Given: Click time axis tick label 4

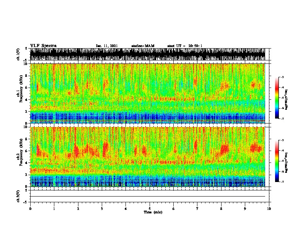Looking at the screenshot, I should pyautogui.click(x=126, y=209).
